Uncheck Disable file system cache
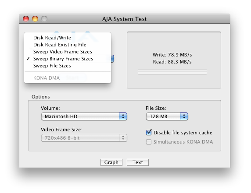Image resolution: width=251 pixels, height=193 pixels. 149,133
